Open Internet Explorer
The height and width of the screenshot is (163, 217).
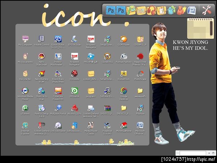click(25, 128)
